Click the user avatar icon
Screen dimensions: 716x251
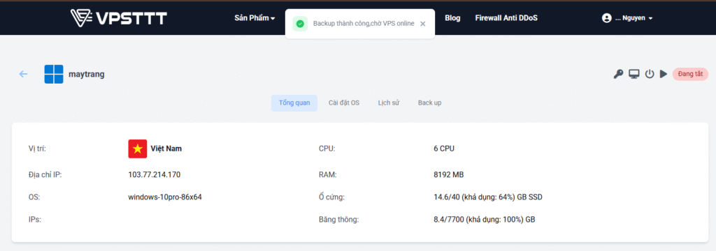[606, 18]
